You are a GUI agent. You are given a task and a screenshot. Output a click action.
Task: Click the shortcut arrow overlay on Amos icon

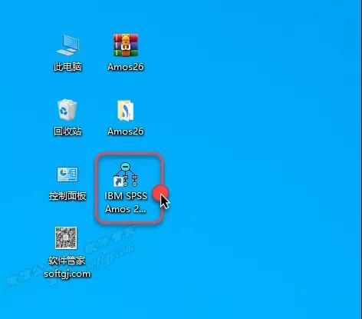(x=118, y=181)
